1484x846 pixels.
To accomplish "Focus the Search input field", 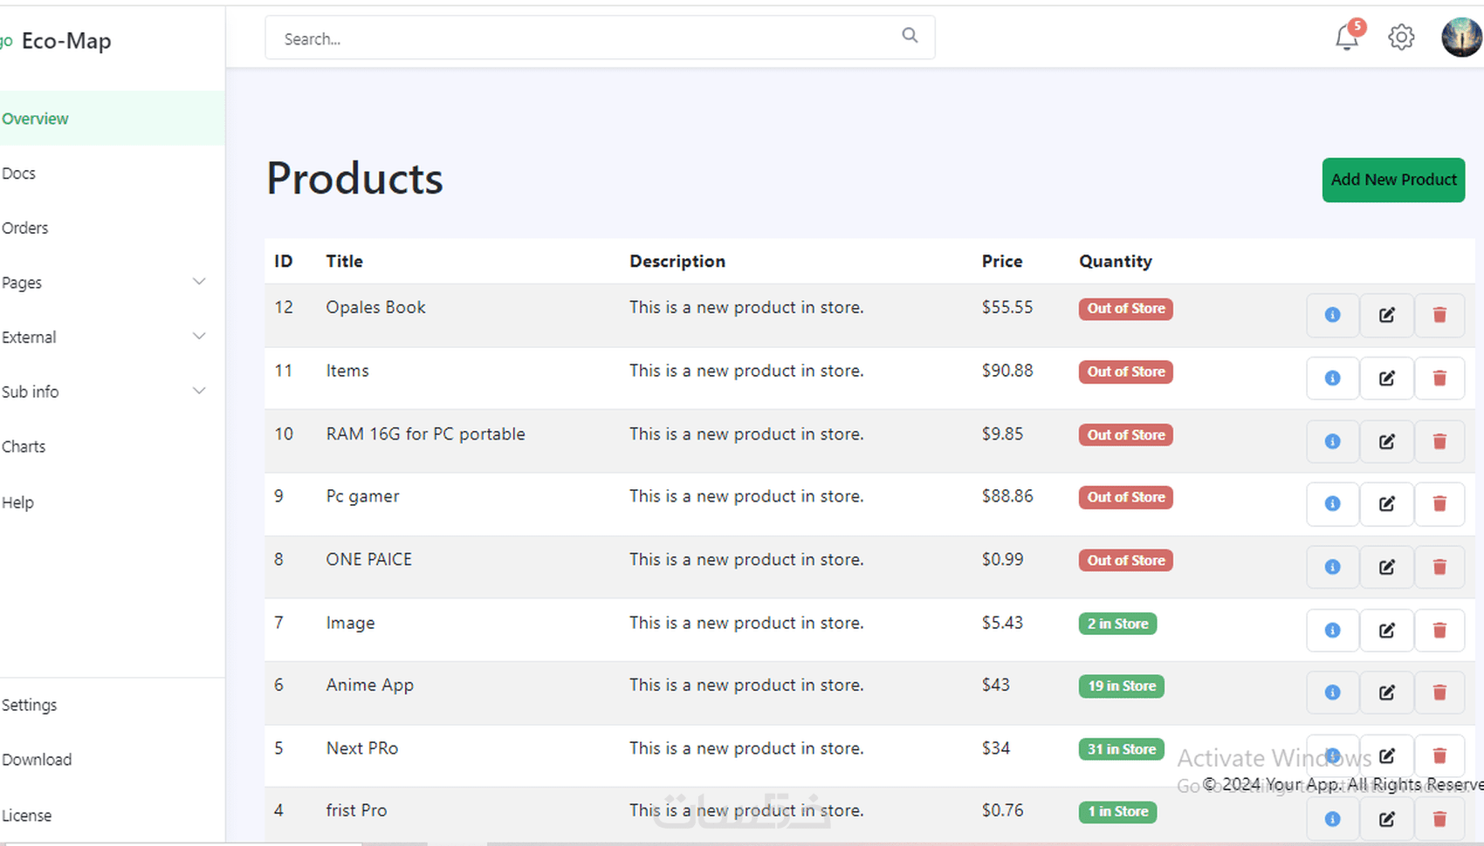I will coord(585,38).
